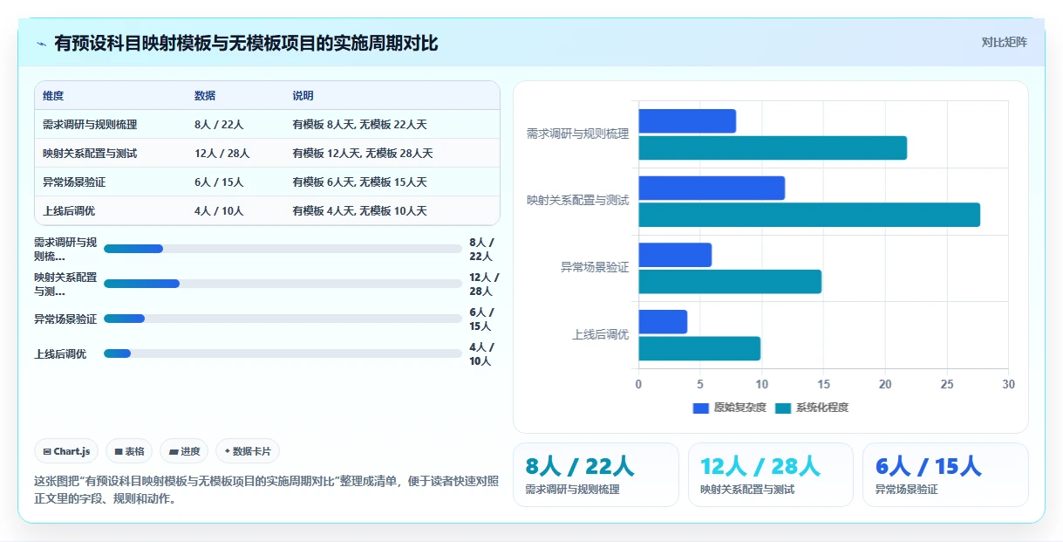Click the teal chart bar for 异常场景验证
This screenshot has width=1063, height=542.
730,281
